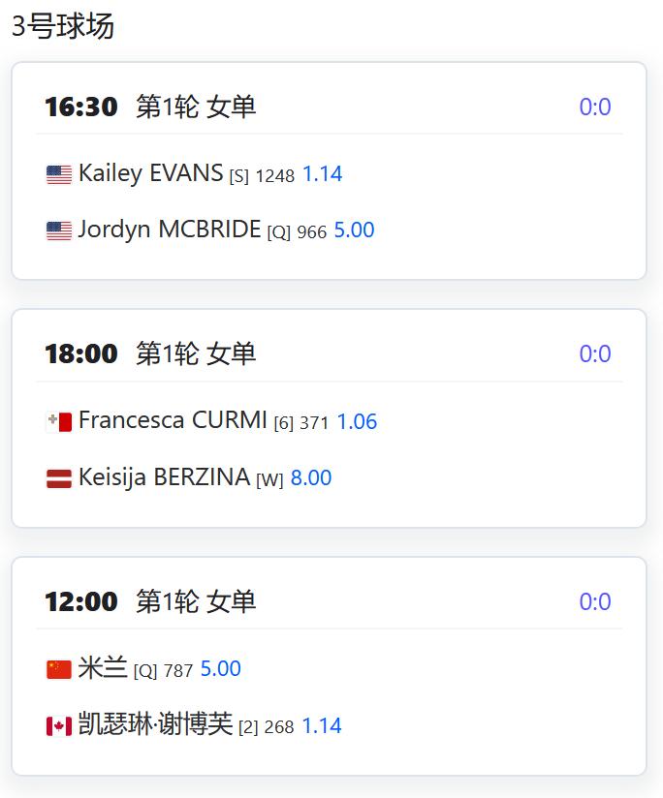Image resolution: width=663 pixels, height=798 pixels.
Task: Click the 0:0 score of 16:30 match
Action: click(594, 107)
